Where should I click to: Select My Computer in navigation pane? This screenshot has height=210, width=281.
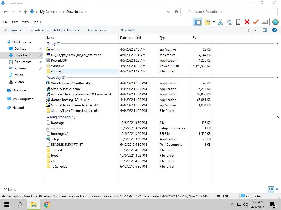[23, 99]
